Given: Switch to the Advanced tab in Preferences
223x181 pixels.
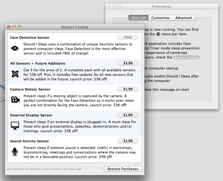Looking at the screenshot, I should pos(183,18).
